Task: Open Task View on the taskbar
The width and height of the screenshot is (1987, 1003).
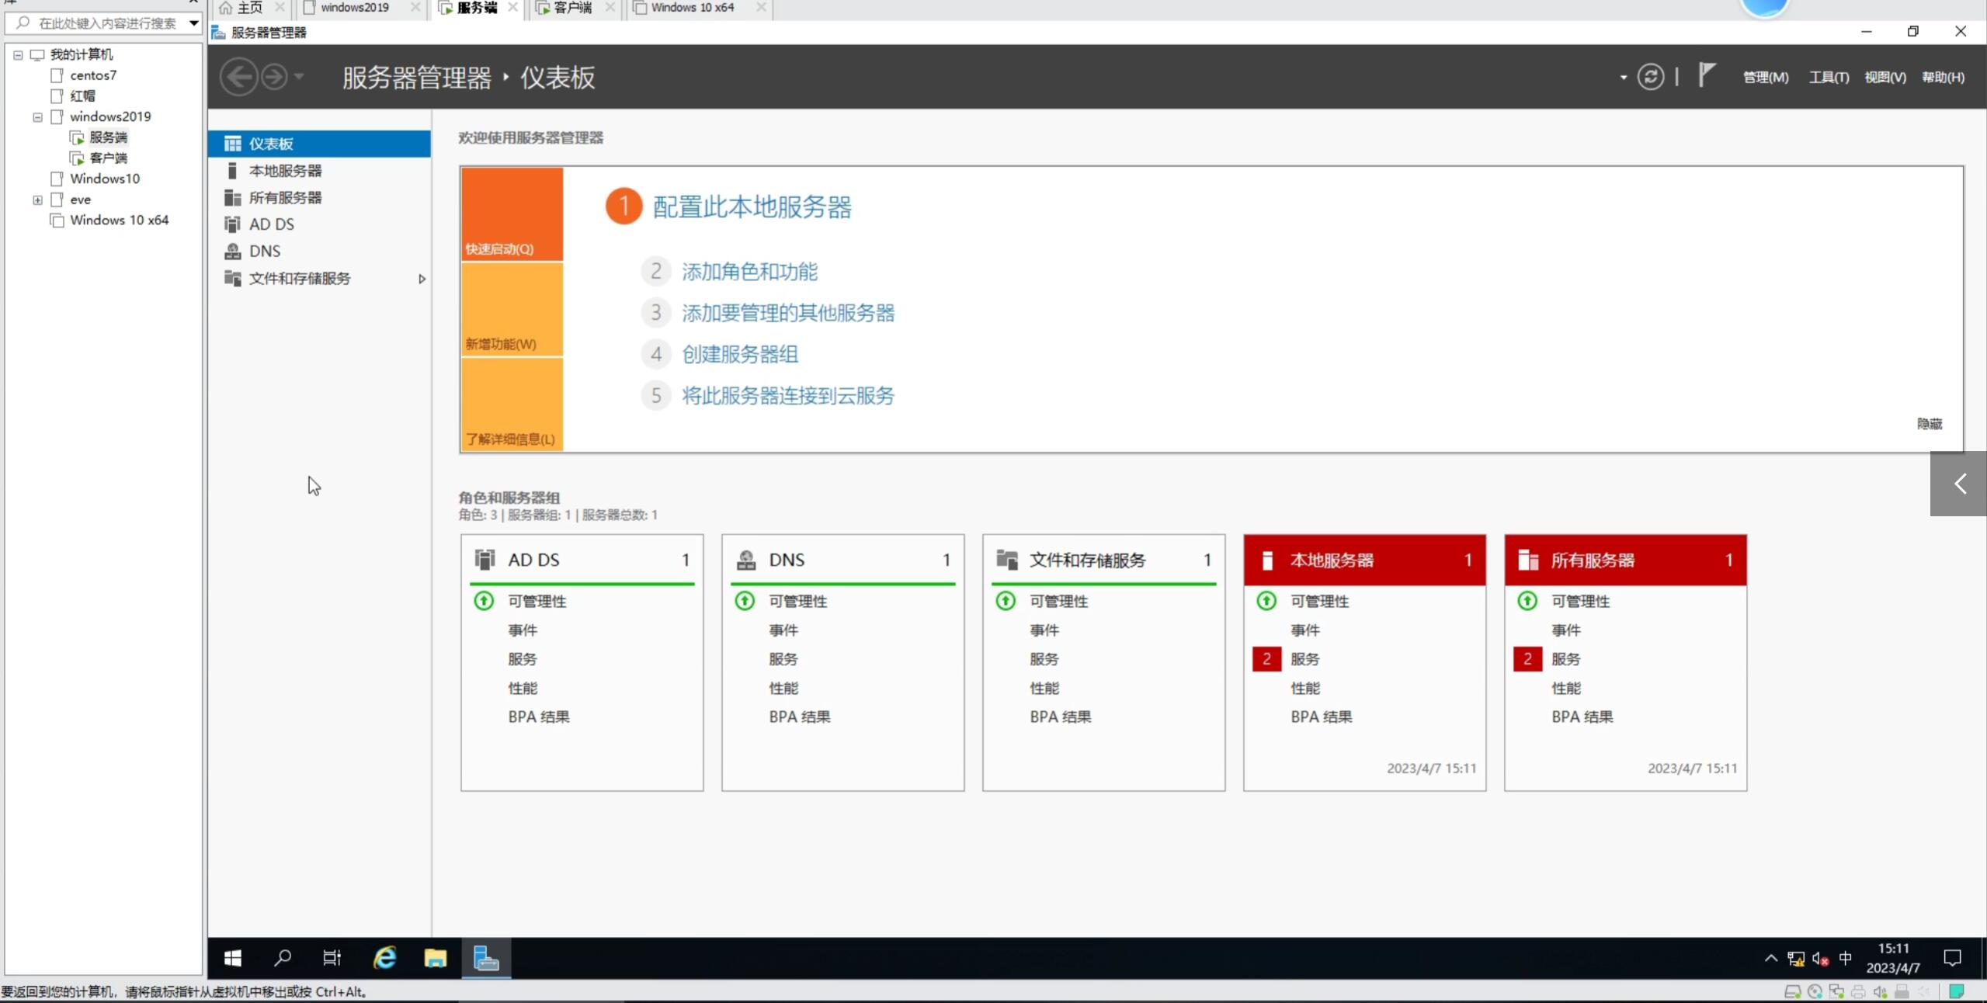Action: tap(332, 958)
